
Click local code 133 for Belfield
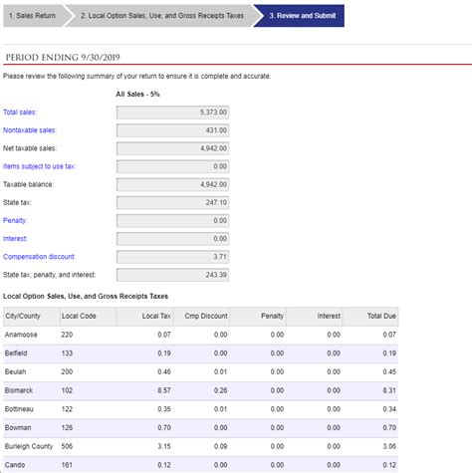(x=67, y=354)
